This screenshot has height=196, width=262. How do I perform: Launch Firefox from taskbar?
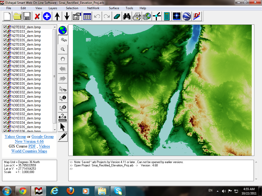coord(70,191)
